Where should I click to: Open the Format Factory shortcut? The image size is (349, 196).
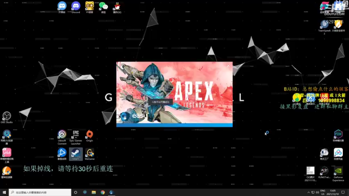(324, 154)
